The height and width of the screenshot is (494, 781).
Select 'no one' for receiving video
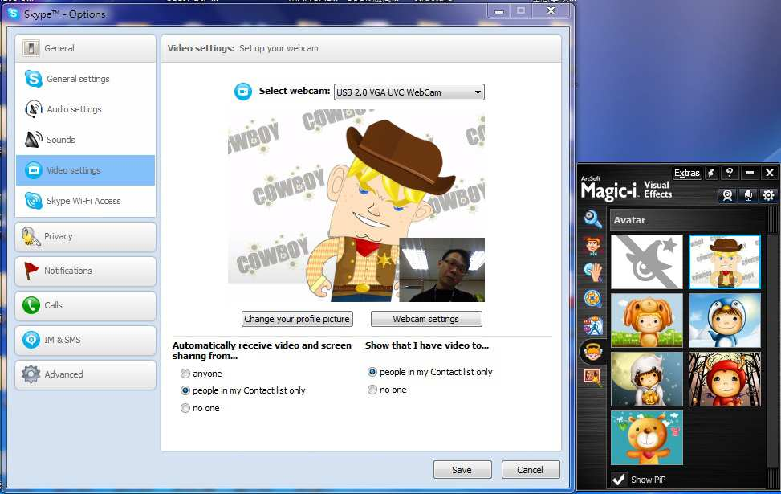pyautogui.click(x=185, y=408)
